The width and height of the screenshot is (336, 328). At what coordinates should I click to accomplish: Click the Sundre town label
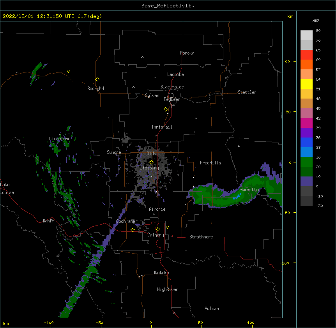click(x=114, y=152)
